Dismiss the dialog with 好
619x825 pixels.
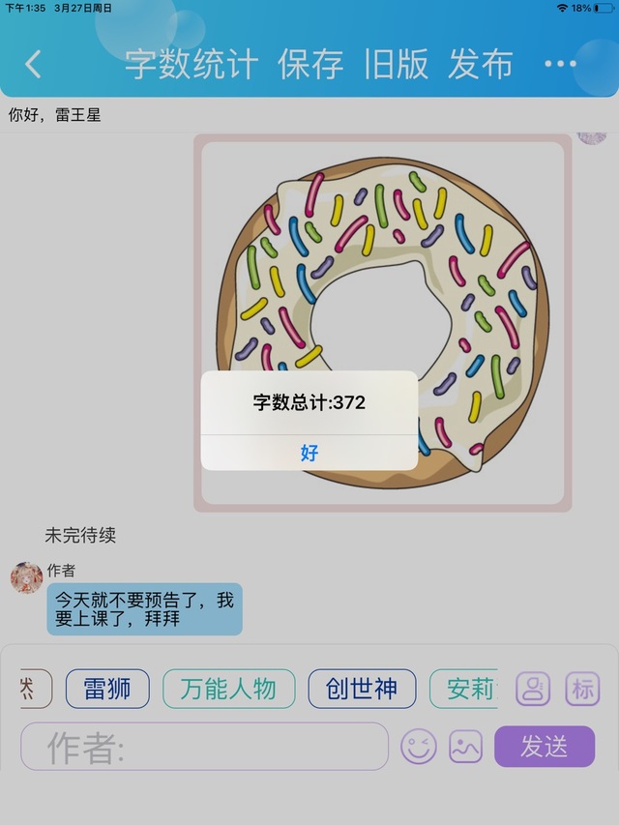309,453
